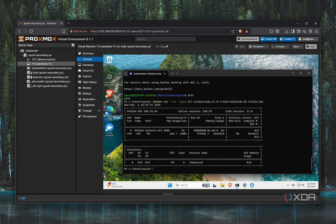
Task: Open the Shutdown dropdown arrow
Action: coord(266,46)
